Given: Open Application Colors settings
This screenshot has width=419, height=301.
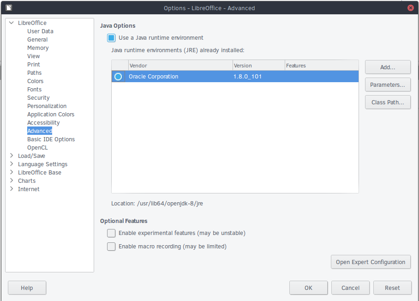Looking at the screenshot, I should (51, 114).
